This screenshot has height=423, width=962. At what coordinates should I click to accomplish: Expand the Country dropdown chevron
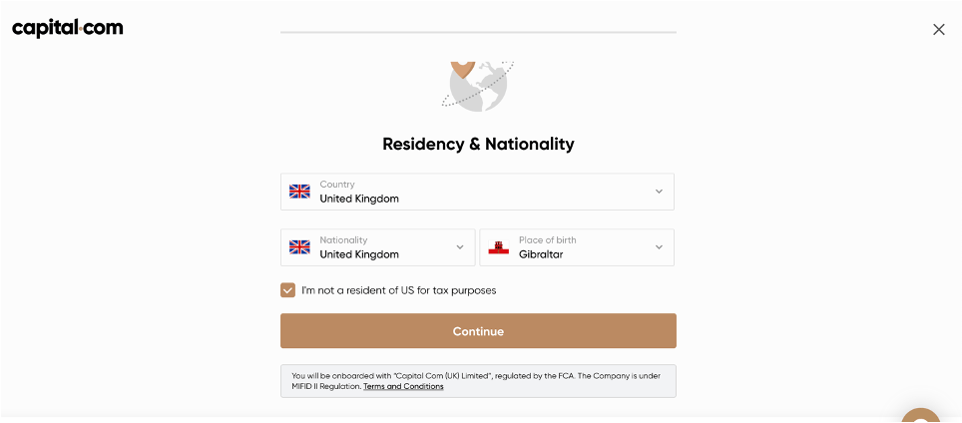659,192
